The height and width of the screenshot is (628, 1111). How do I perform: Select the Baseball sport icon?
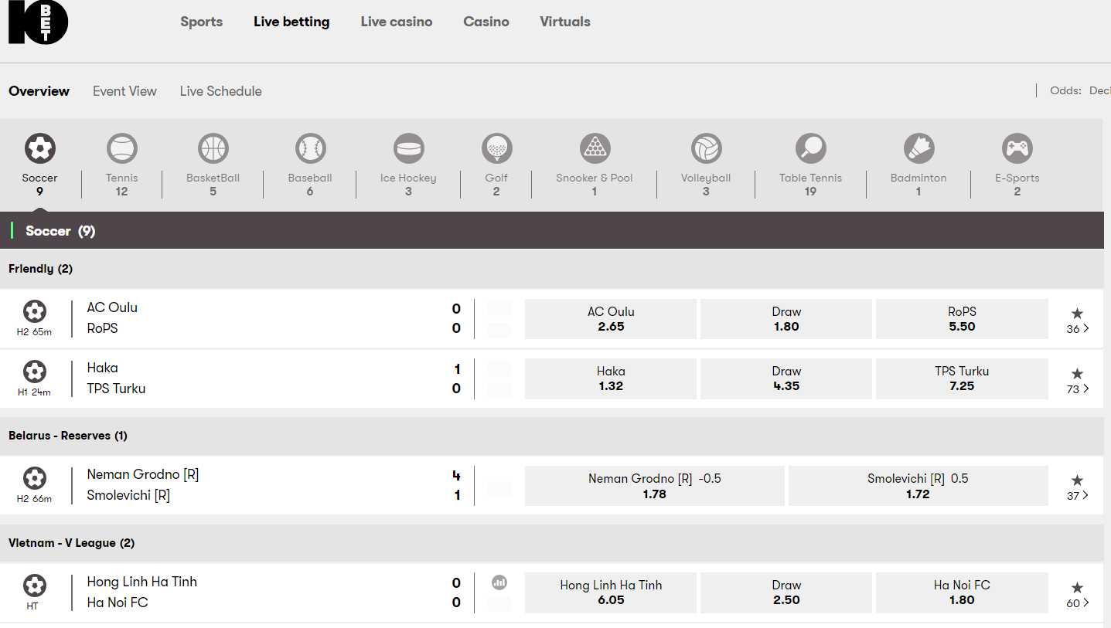pyautogui.click(x=310, y=148)
